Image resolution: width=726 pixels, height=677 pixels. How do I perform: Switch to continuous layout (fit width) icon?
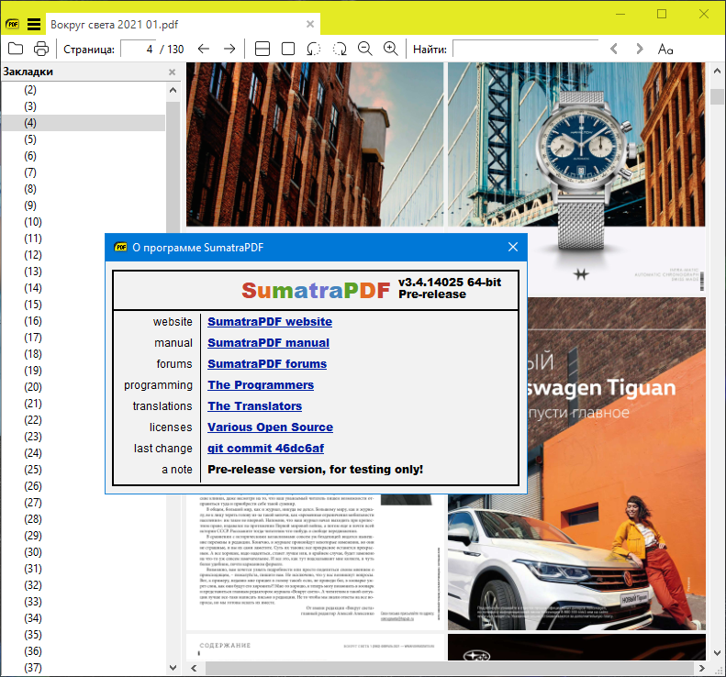coord(262,49)
